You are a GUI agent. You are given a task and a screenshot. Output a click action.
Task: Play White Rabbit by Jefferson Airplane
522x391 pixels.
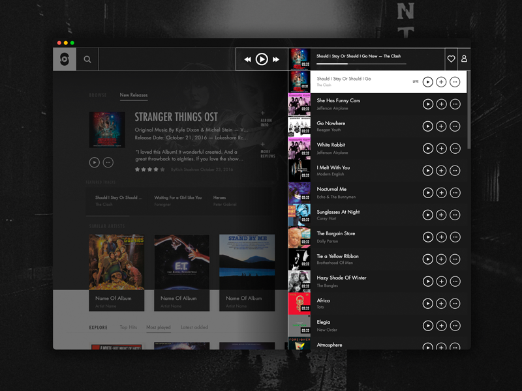click(x=428, y=149)
